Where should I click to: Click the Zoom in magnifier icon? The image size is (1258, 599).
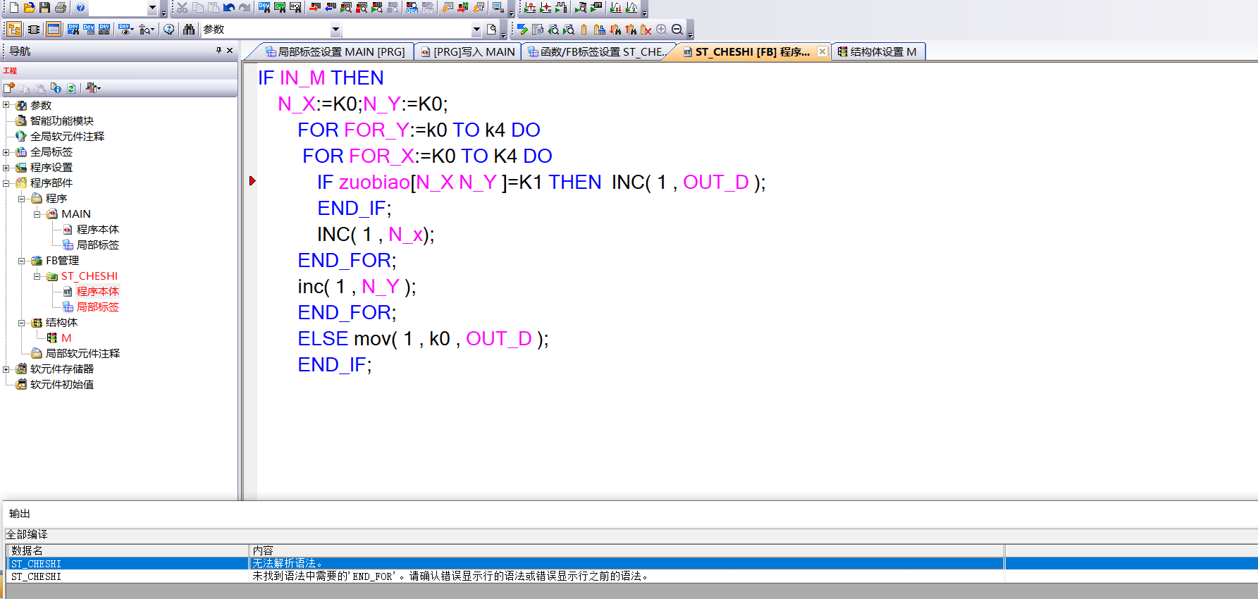(661, 30)
